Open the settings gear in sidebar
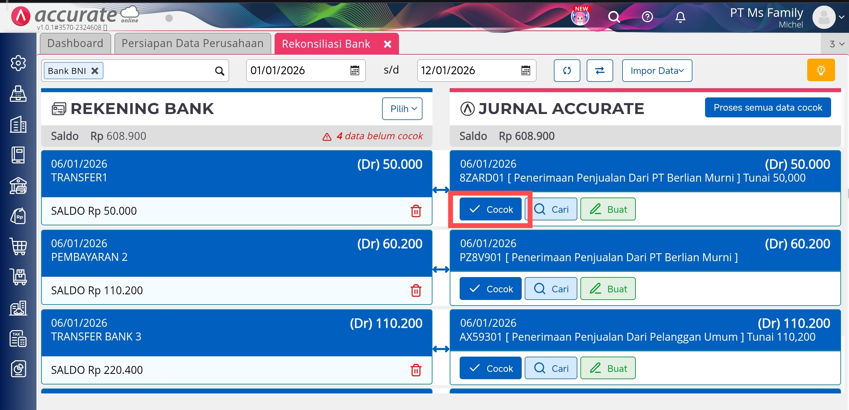 click(x=18, y=63)
